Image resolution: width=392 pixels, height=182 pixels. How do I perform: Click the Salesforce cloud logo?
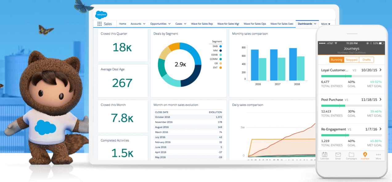click(101, 14)
